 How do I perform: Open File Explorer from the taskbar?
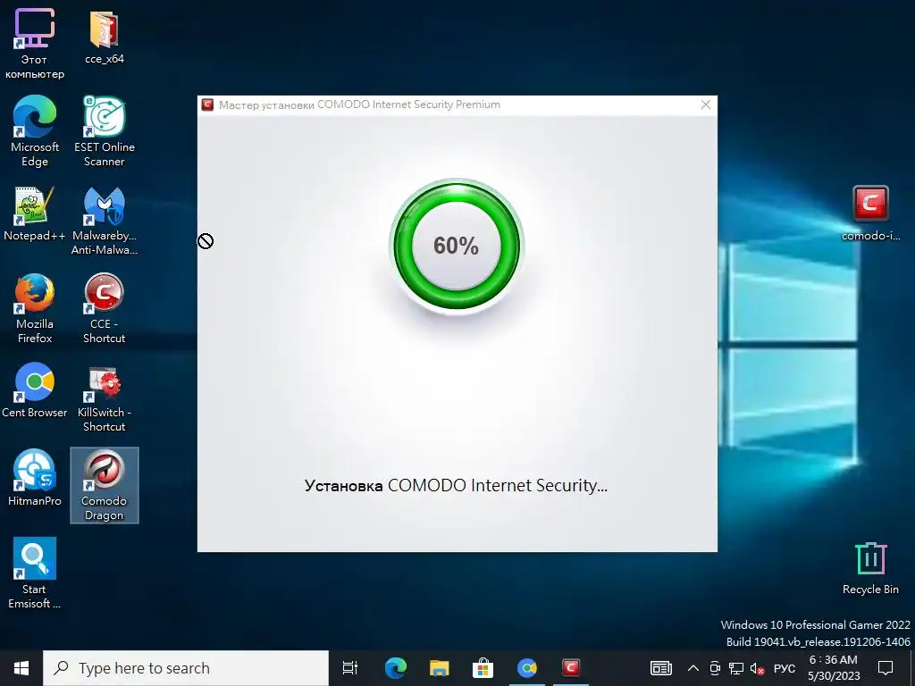[x=439, y=668]
